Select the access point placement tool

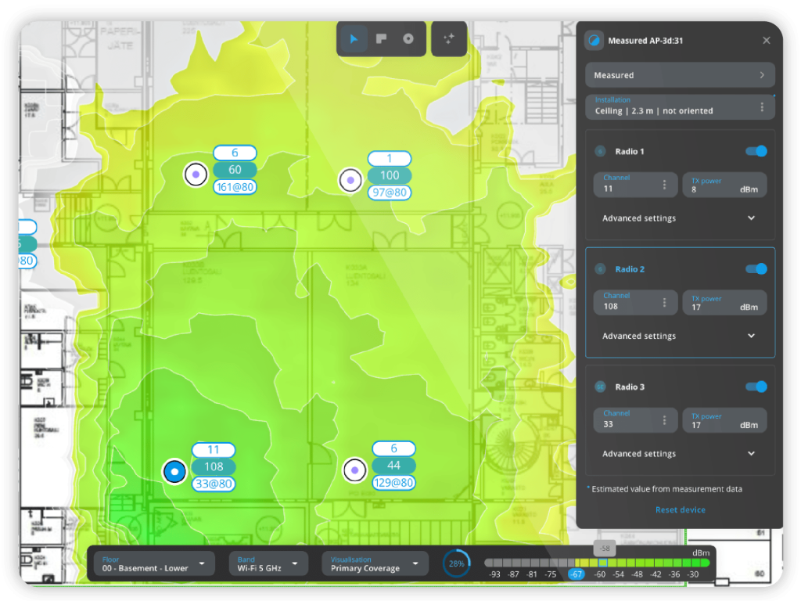pyautogui.click(x=408, y=39)
